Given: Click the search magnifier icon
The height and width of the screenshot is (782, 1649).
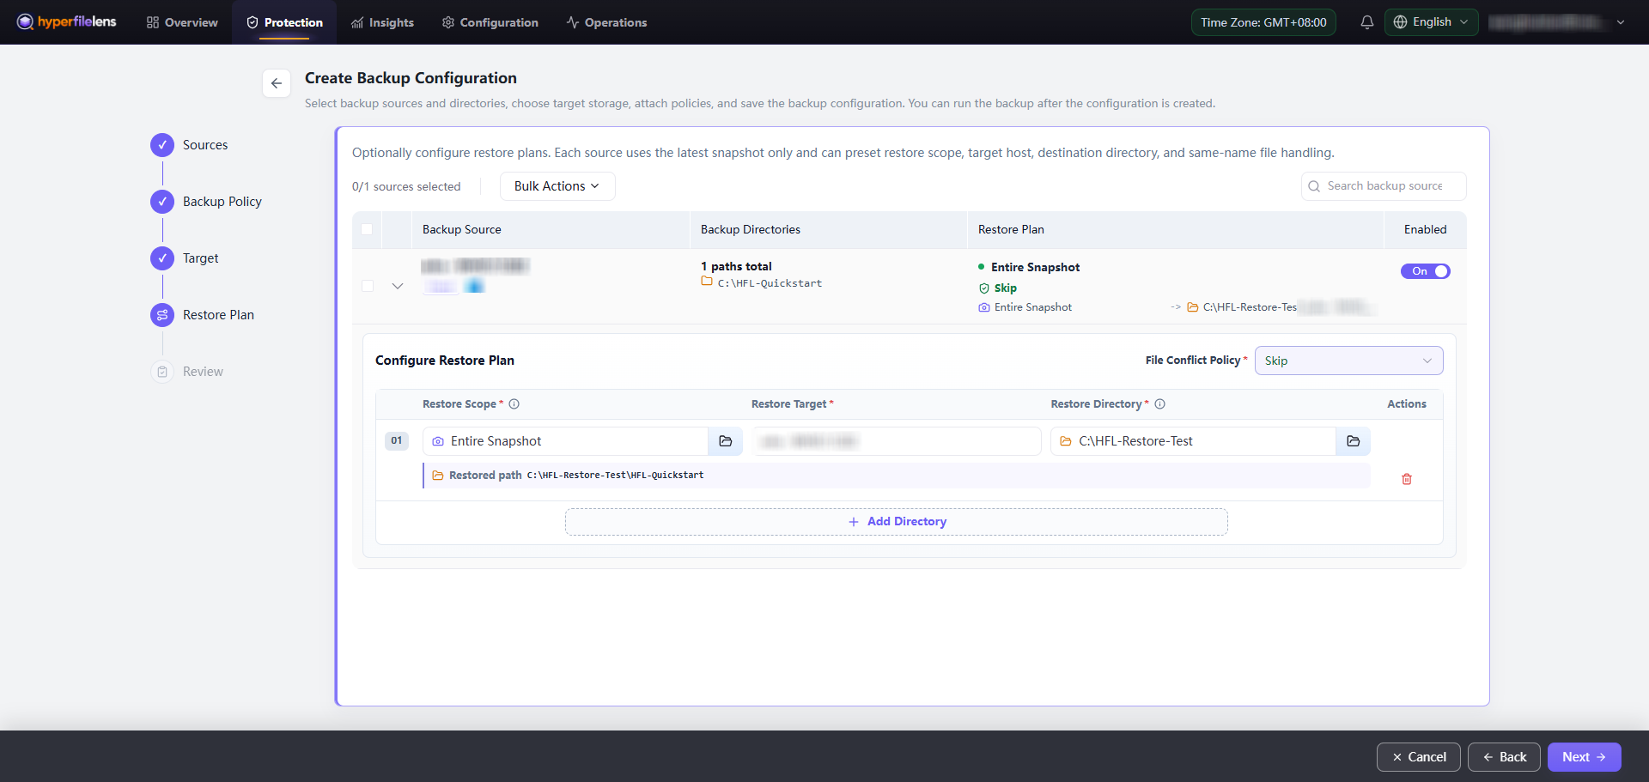Looking at the screenshot, I should tap(1314, 186).
